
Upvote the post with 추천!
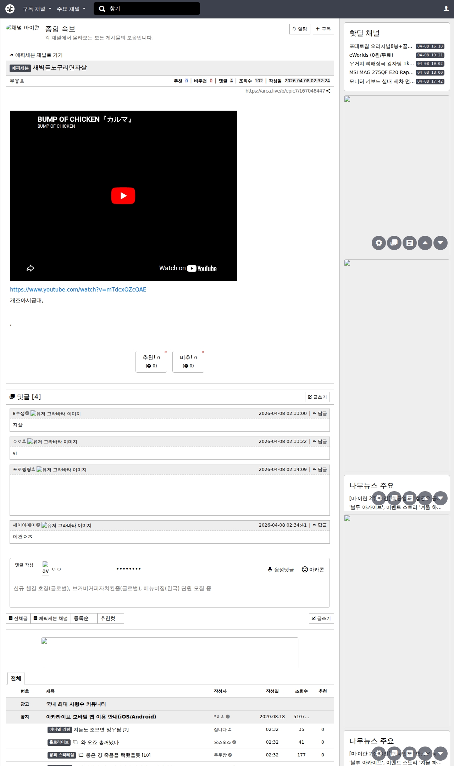(151, 362)
